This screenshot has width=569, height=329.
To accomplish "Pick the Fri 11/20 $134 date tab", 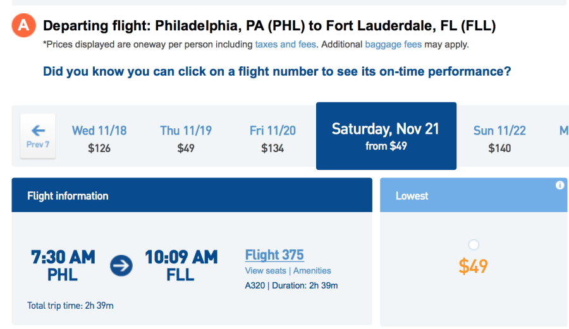I will [272, 138].
